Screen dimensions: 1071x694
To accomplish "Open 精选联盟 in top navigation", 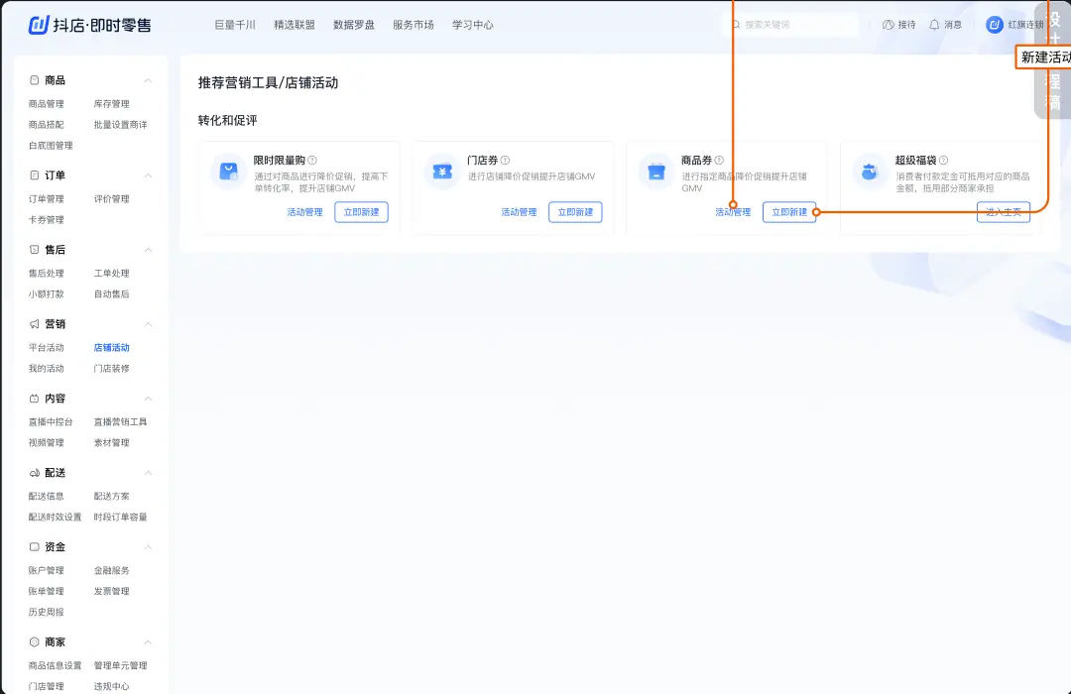I will 295,25.
